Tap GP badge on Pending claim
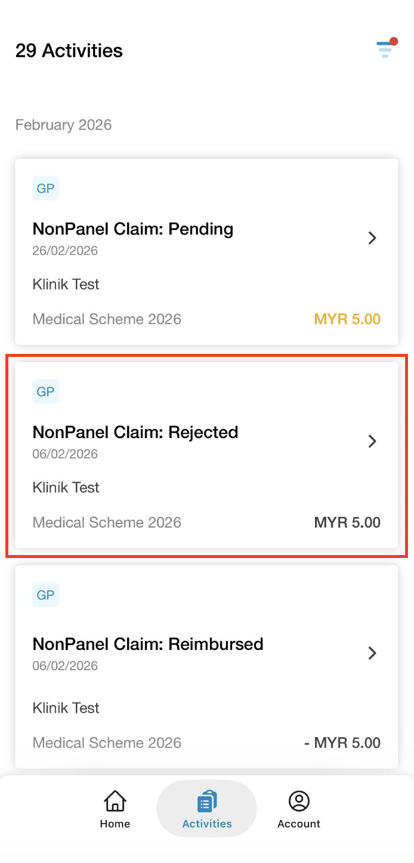Image resolution: width=414 pixels, height=863 pixels. pos(45,189)
